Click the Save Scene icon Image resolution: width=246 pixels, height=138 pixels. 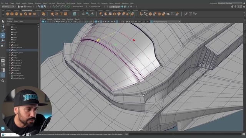[x=25, y=7]
